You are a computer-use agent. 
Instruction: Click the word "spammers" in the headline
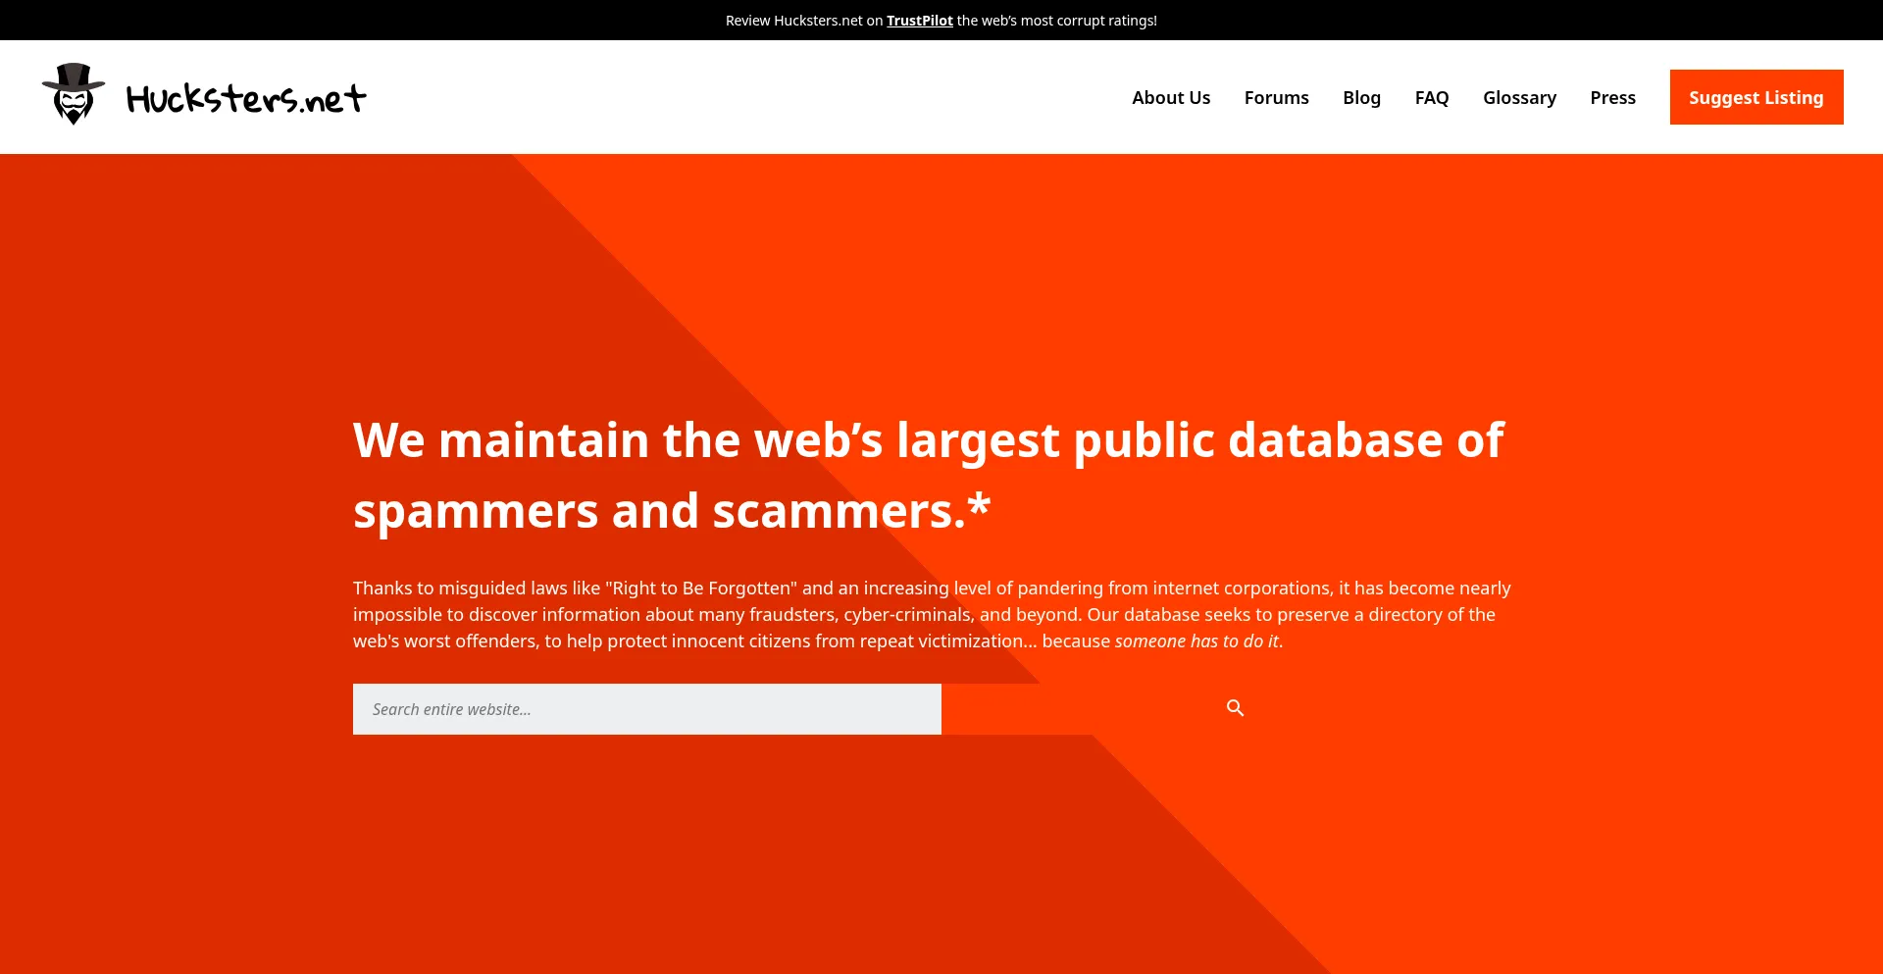476,512
